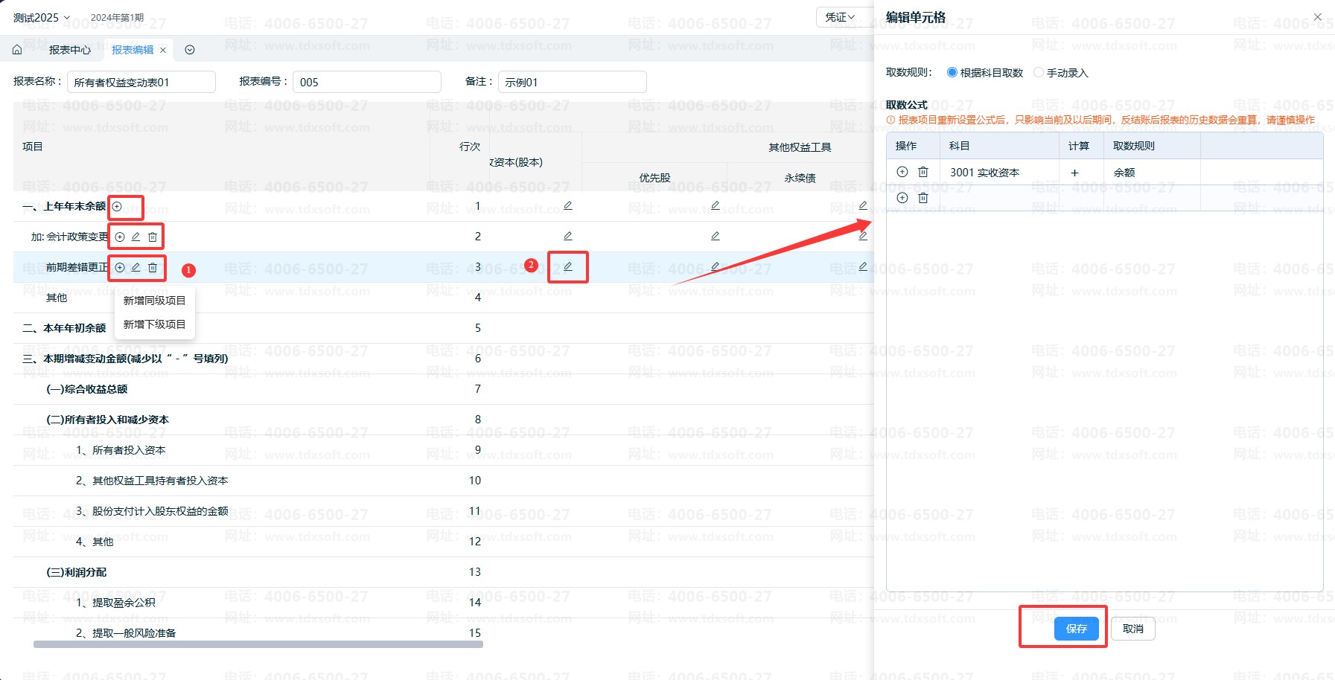
Task: Choose 新增同级项目 from popup menu
Action: pos(154,301)
